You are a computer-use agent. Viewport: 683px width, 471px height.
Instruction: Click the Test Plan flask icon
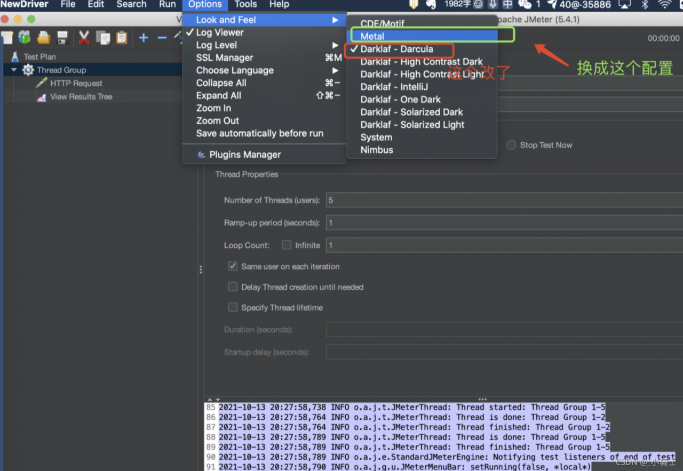[x=15, y=56]
